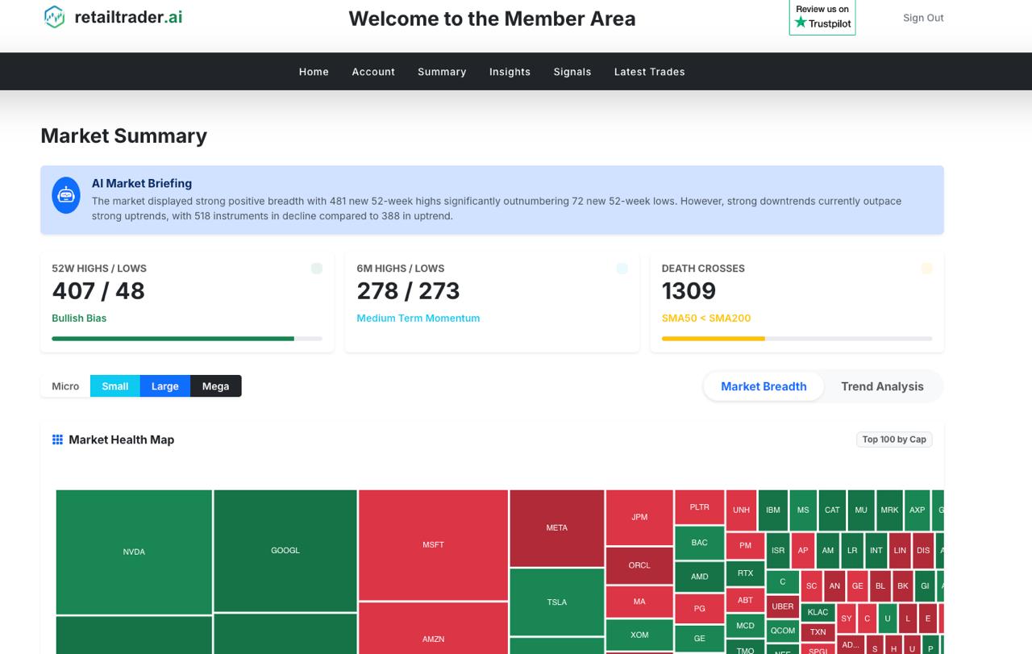Toggle the Micro cap filter

[x=64, y=386]
